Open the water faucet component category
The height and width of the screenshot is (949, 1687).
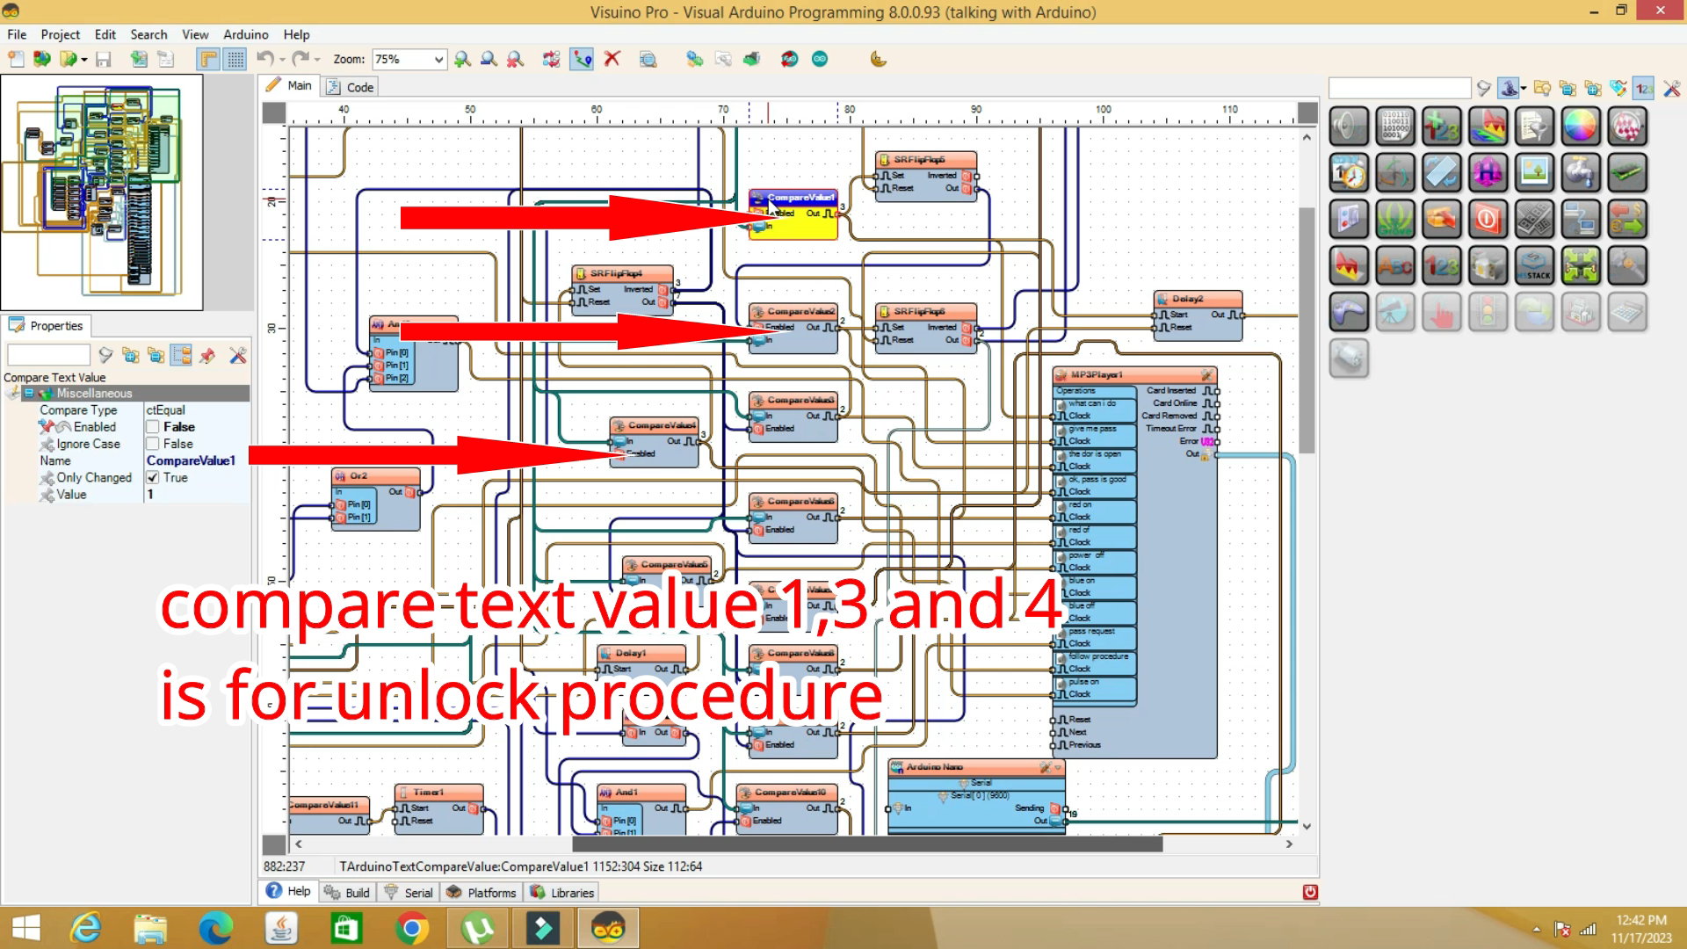pyautogui.click(x=1580, y=173)
